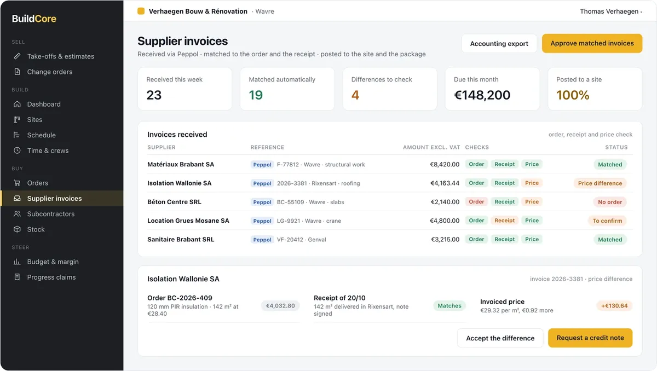The height and width of the screenshot is (371, 657).
Task: Click the €4,032.80 order amount badge
Action: 280,306
